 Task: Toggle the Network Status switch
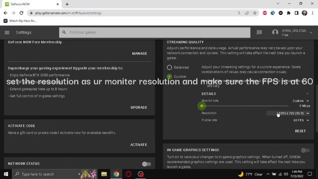[147, 164]
